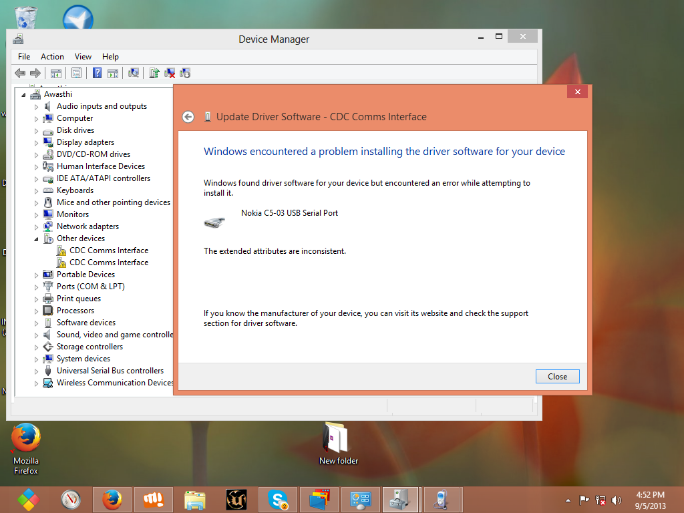Click 'The extended attributes are inconsistent.' text
The height and width of the screenshot is (513, 684).
275,251
